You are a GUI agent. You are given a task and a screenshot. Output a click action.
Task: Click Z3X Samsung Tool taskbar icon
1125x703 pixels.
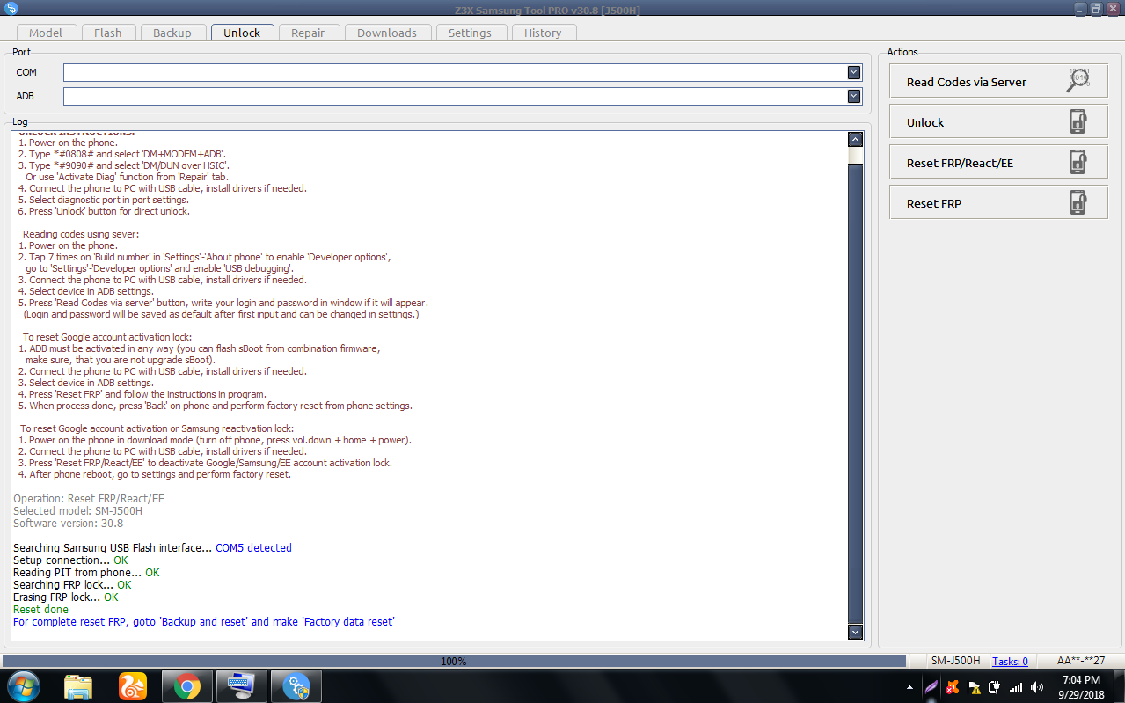(296, 686)
